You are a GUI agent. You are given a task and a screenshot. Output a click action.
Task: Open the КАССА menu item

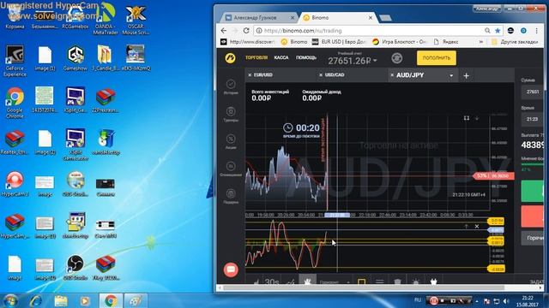[x=281, y=57]
